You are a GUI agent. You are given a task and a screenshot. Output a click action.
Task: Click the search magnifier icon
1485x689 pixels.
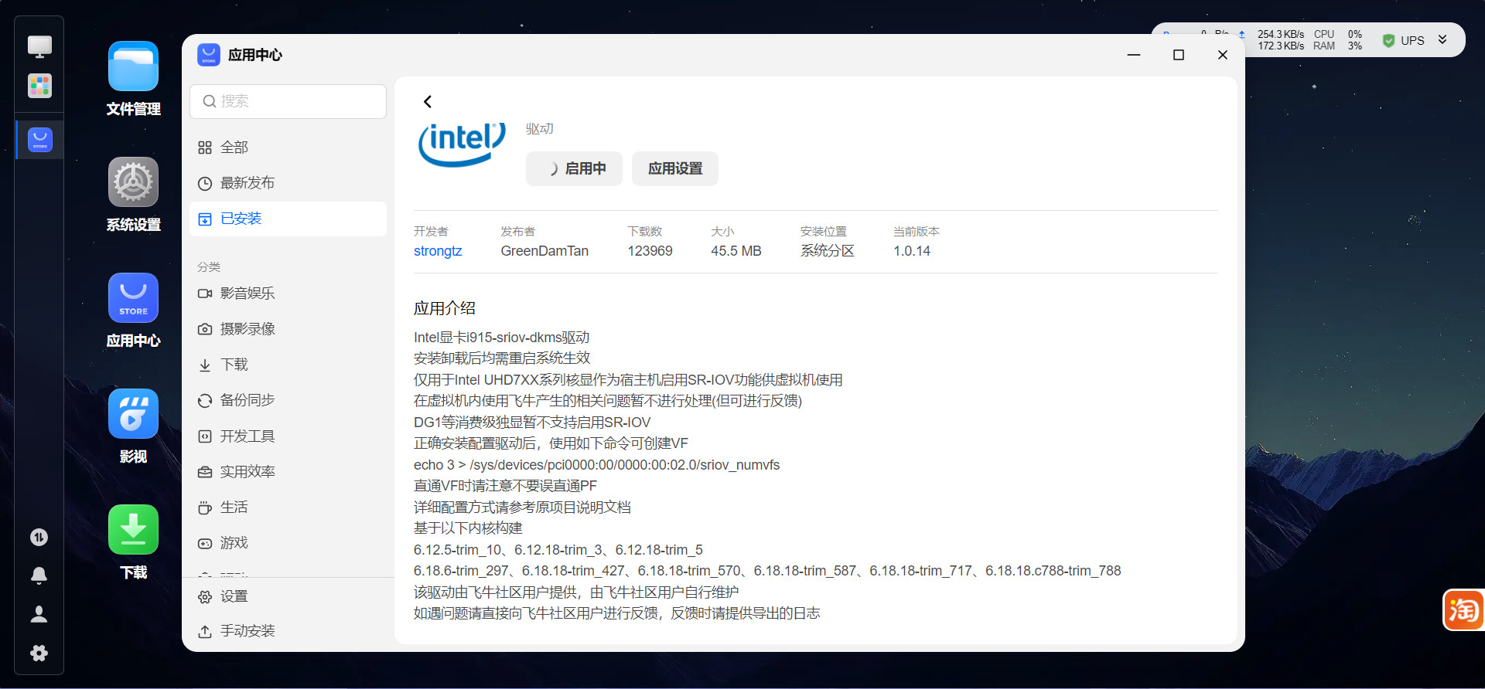[209, 101]
